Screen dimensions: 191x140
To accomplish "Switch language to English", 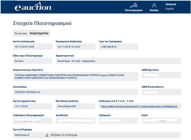I will [169, 9].
